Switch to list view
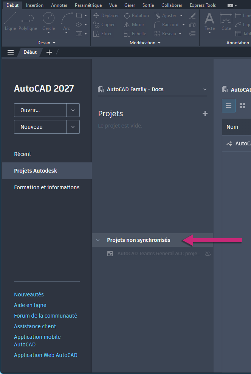Screen dimensions: 251x374 [x=229, y=106]
